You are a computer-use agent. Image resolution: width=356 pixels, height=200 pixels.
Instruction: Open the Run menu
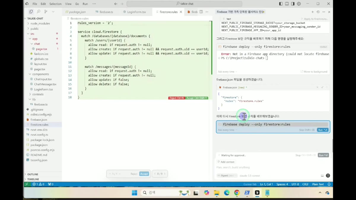point(85,4)
